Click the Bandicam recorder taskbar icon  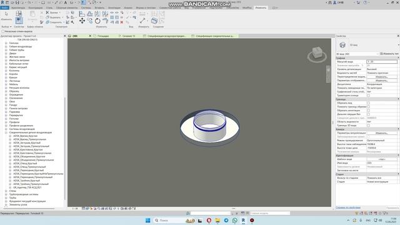[x=252, y=220]
